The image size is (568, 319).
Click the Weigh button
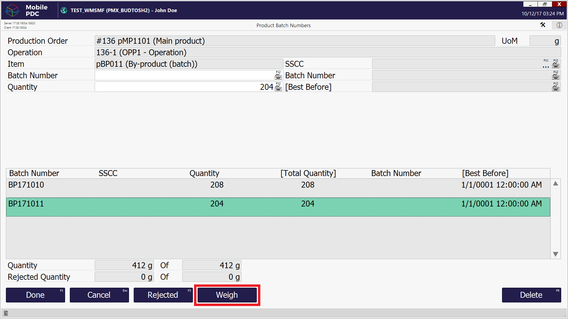pyautogui.click(x=227, y=295)
